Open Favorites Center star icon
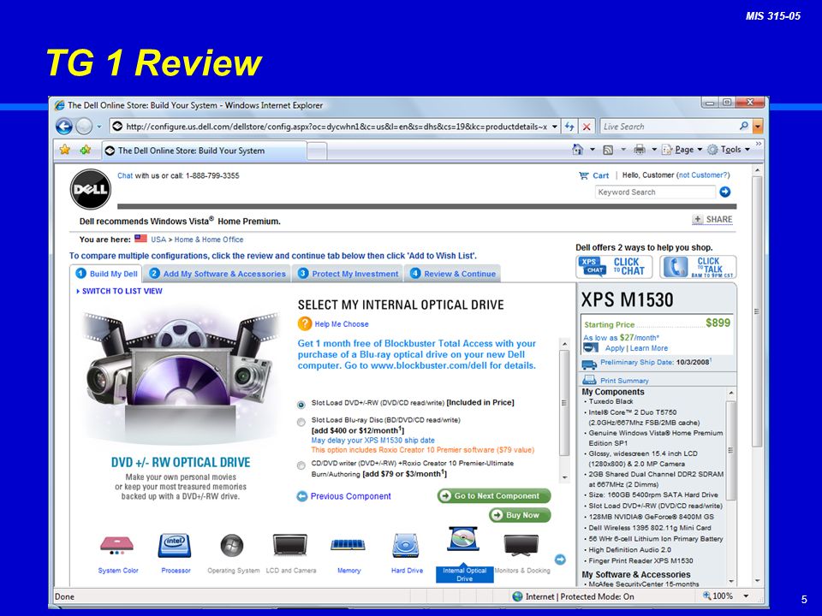 tap(65, 150)
